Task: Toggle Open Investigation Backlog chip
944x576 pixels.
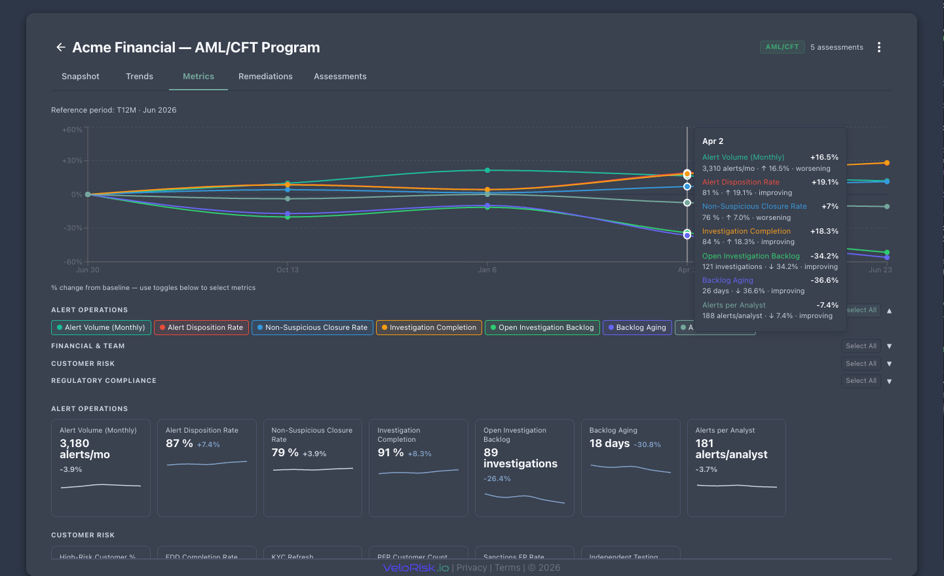Action: [x=542, y=327]
